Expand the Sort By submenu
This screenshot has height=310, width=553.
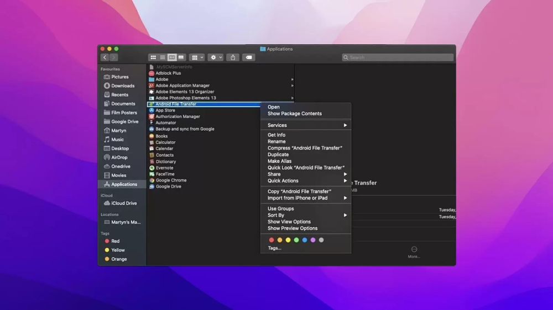point(306,215)
